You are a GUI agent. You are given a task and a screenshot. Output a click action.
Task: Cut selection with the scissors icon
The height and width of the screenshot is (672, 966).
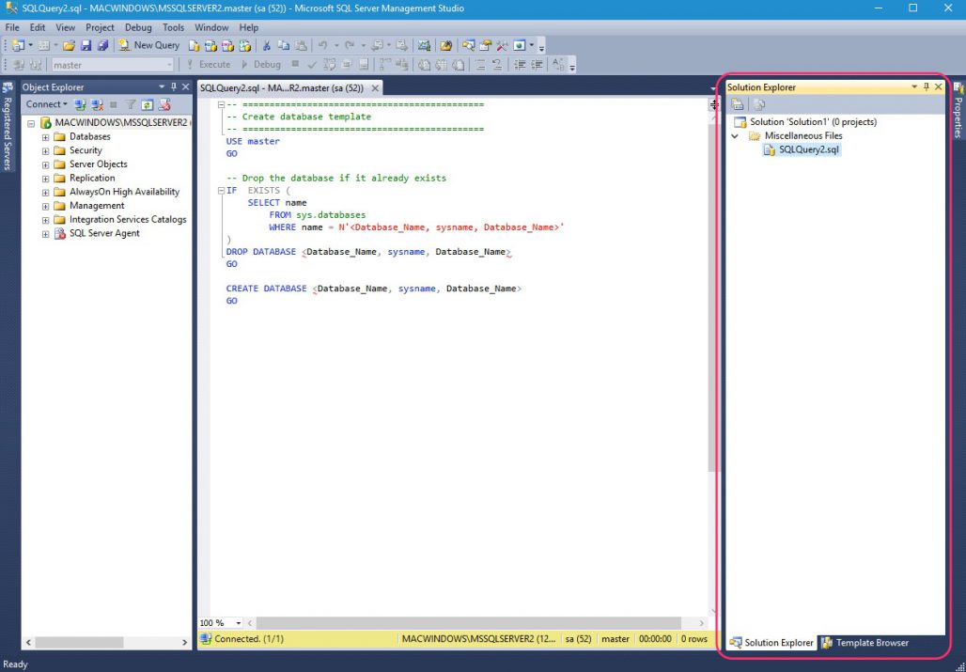pos(266,45)
